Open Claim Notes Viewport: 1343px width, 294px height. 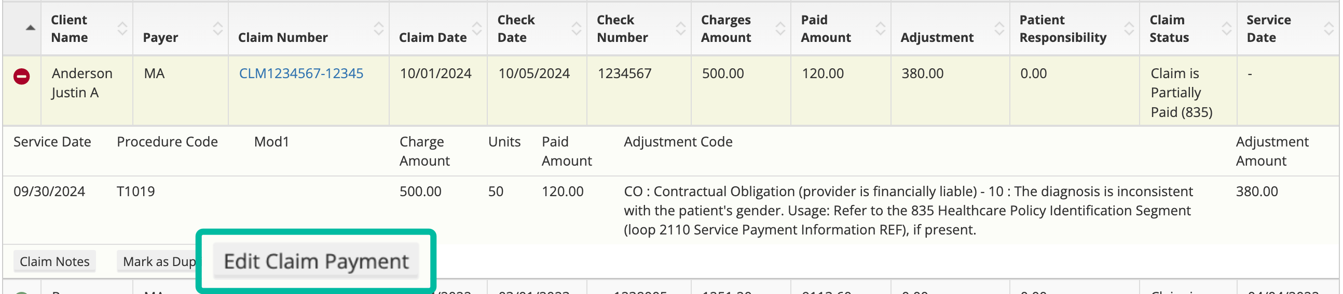pyautogui.click(x=54, y=261)
